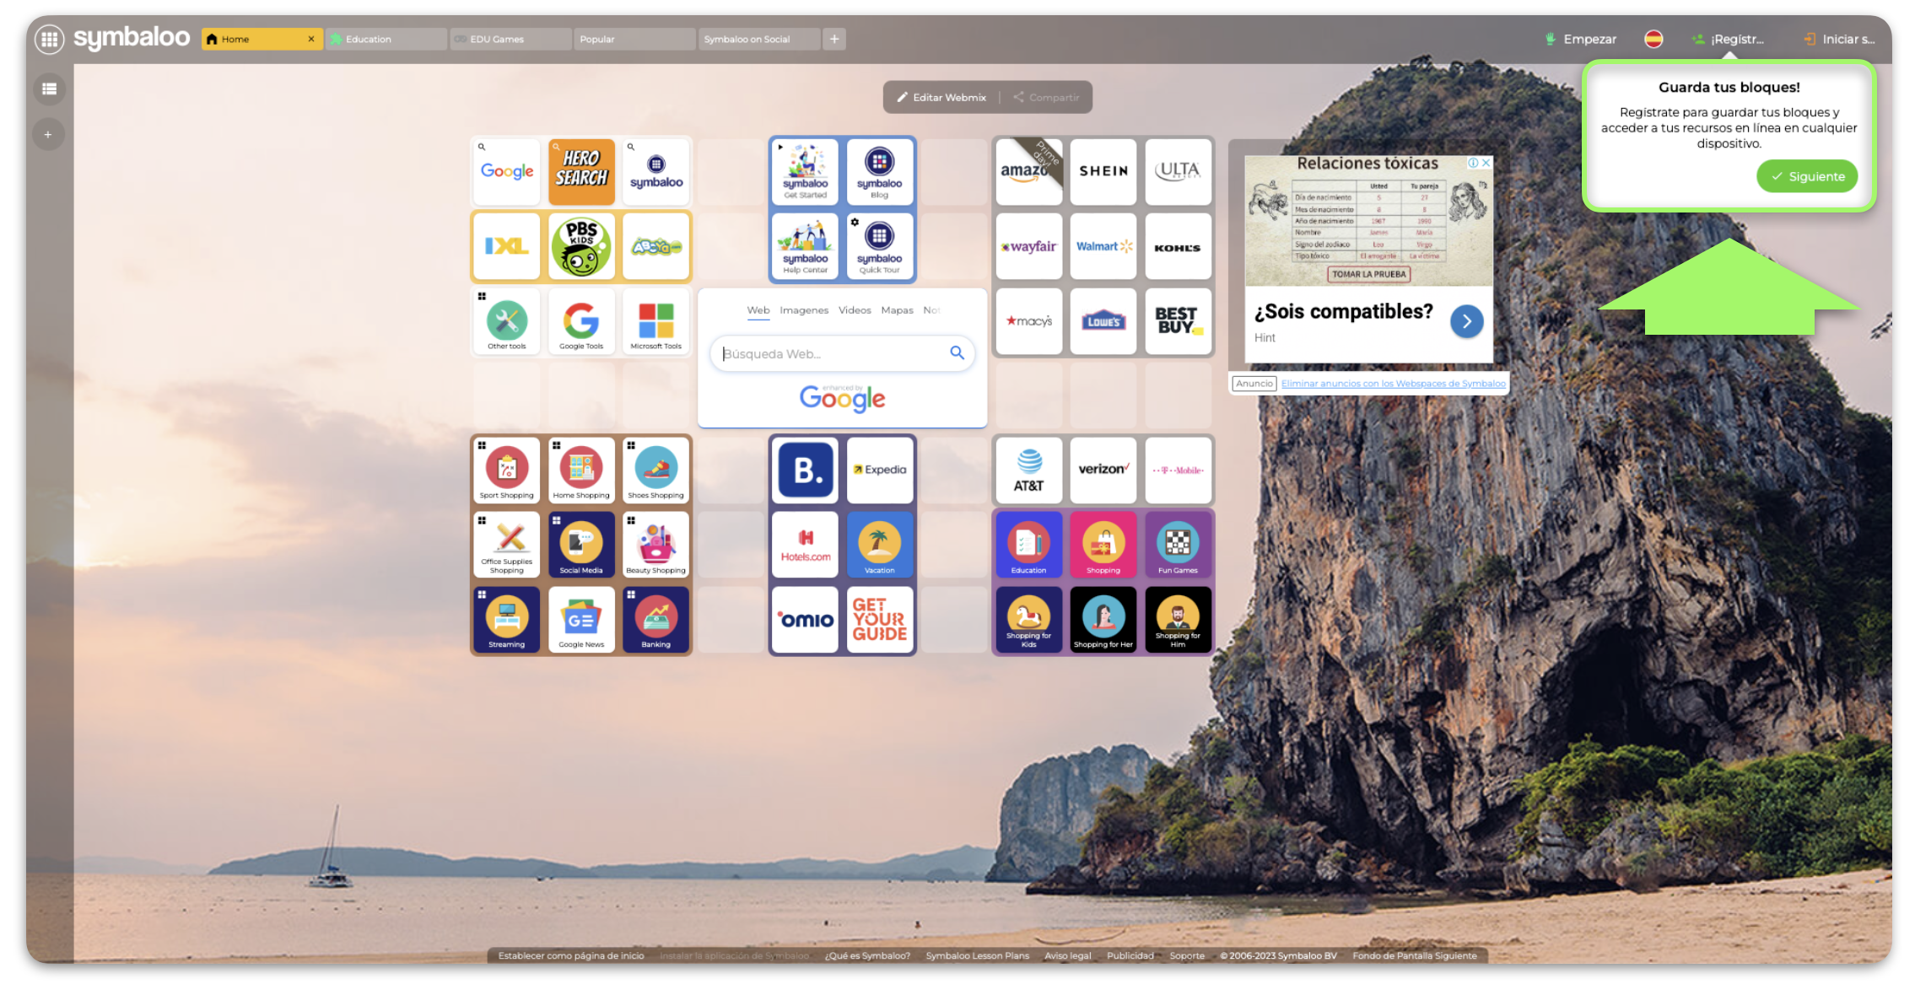The width and height of the screenshot is (1915, 995).
Task: Open the Hero Search tile
Action: pos(581,171)
